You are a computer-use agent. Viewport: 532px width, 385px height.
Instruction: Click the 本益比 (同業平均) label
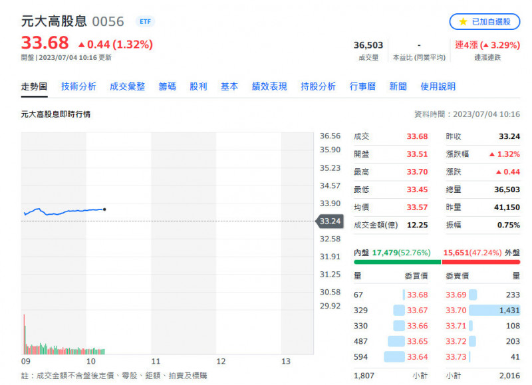419,58
